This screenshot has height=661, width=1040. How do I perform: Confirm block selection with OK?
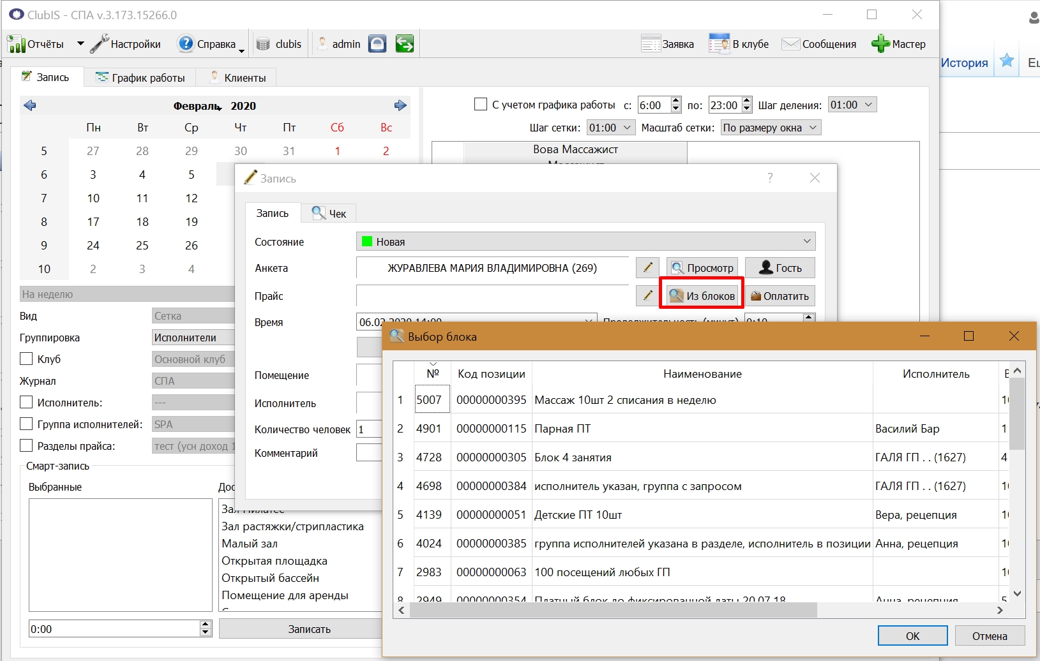[912, 635]
